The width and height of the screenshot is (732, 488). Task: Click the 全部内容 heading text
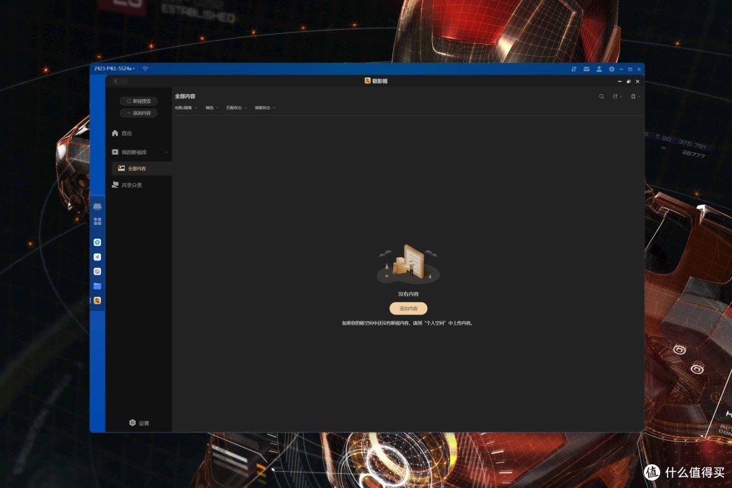185,96
